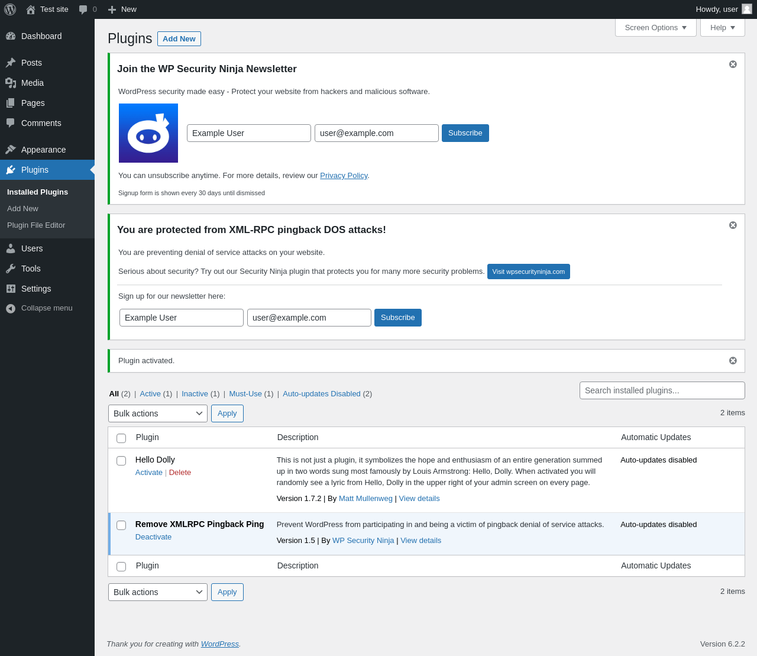The height and width of the screenshot is (656, 757).
Task: Tick the Remove XMLRPC Pingback Ping checkbox
Action: point(121,525)
